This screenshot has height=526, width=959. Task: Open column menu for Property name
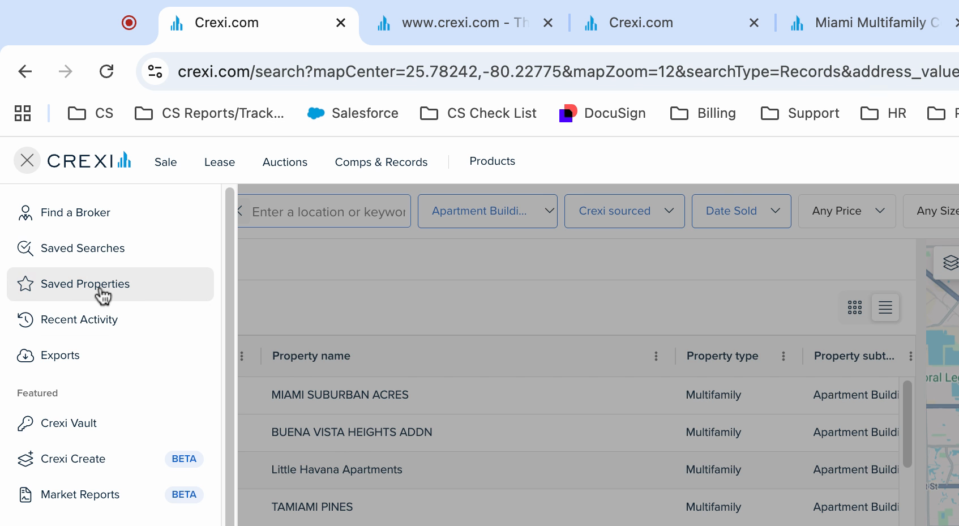click(x=656, y=356)
